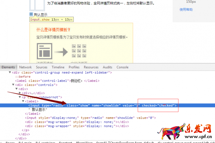Click the 宝贝详情页模板 description sentence

[82, 37]
